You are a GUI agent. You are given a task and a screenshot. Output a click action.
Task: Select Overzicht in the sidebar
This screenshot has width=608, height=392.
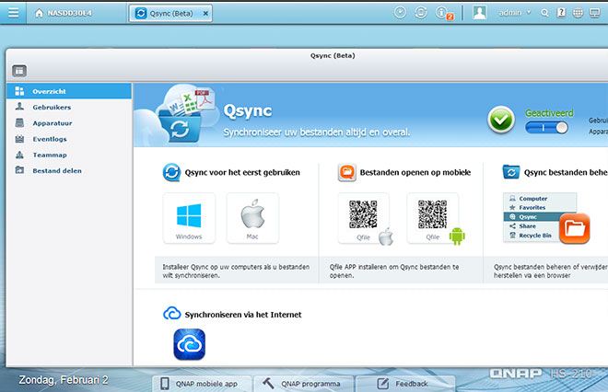point(69,91)
